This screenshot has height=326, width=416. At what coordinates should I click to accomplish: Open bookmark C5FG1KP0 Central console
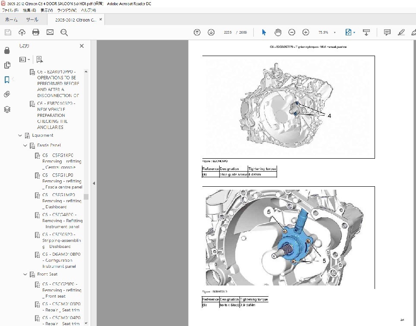(62, 161)
